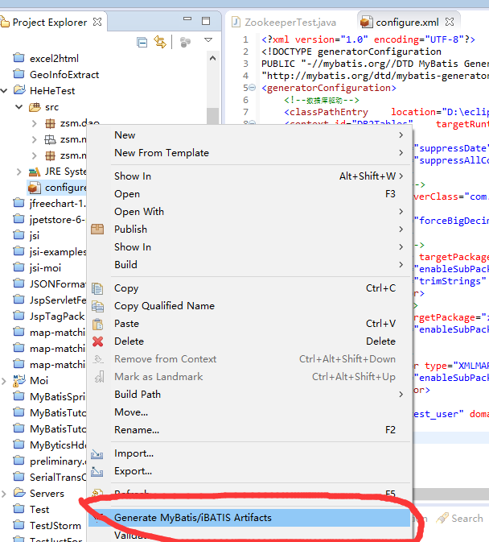Click the src source folder icon
Image resolution: width=489 pixels, height=542 pixels.
click(x=35, y=107)
